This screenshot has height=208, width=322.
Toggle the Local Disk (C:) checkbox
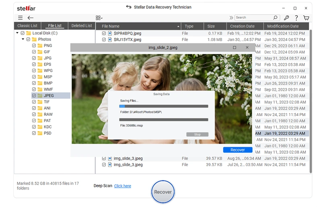click(x=23, y=33)
